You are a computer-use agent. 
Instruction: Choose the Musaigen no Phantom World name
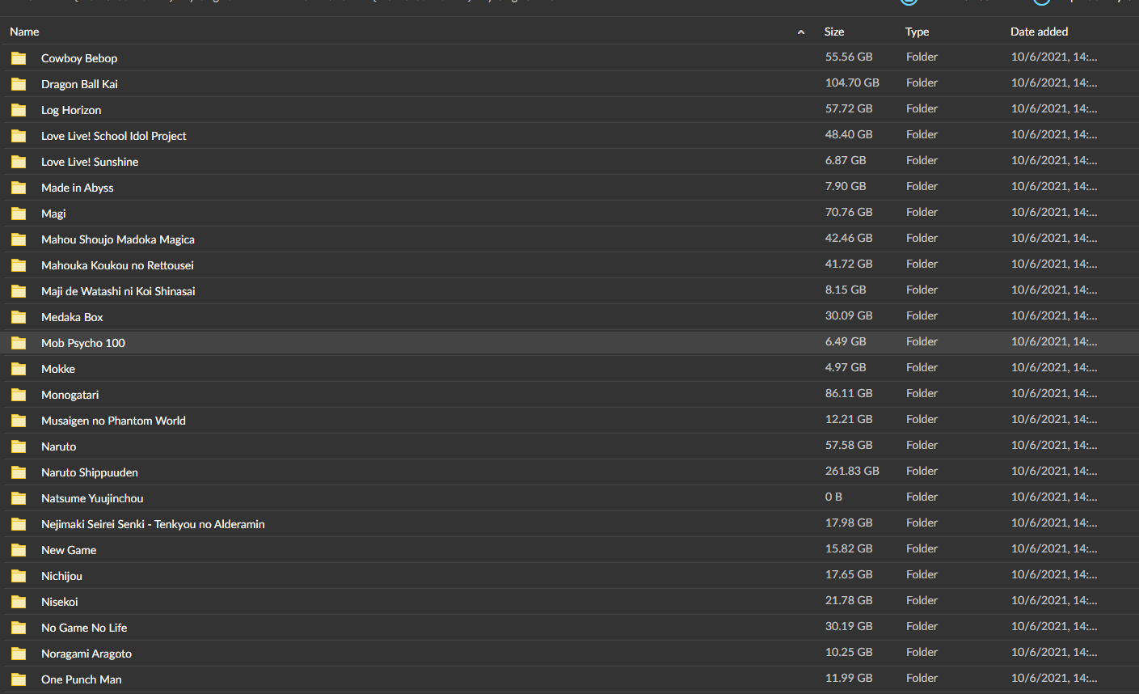(x=113, y=421)
